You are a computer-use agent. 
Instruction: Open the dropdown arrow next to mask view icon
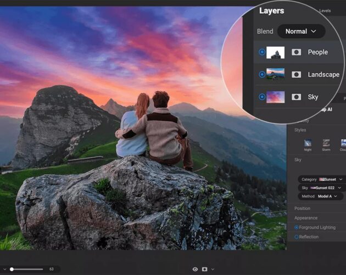pos(213,269)
